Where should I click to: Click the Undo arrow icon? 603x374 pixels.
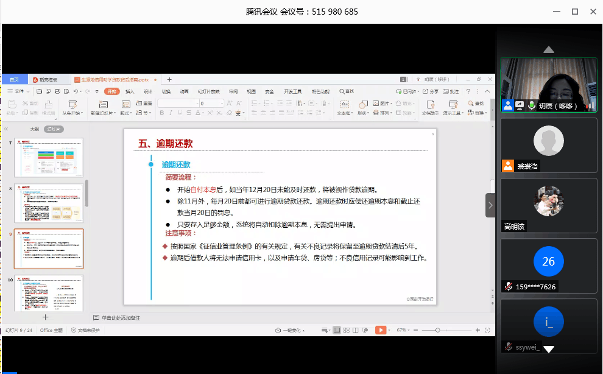pyautogui.click(x=75, y=91)
